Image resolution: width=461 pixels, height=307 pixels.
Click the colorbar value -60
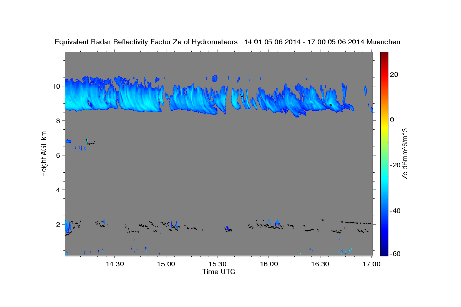click(395, 254)
